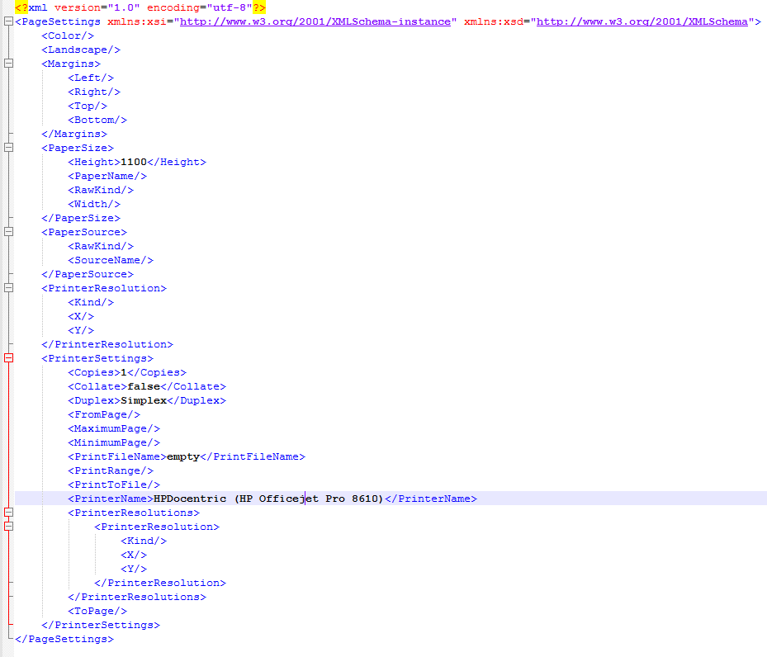
Task: Collapse the PageSettings root node fold marker
Action: coord(8,21)
